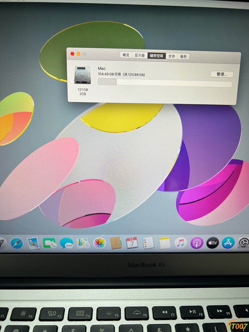Launch Apple TV from the Dock

[x=212, y=243]
